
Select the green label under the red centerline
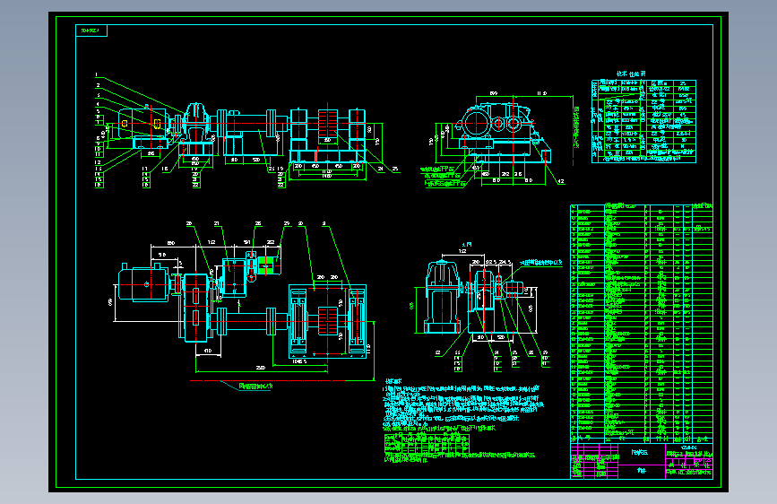255,386
